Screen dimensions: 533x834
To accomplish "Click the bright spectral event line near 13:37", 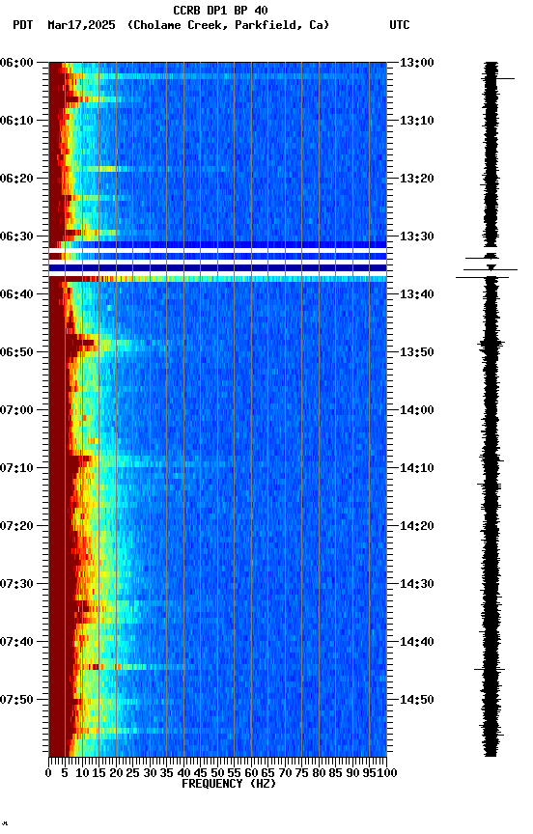I will (x=217, y=279).
